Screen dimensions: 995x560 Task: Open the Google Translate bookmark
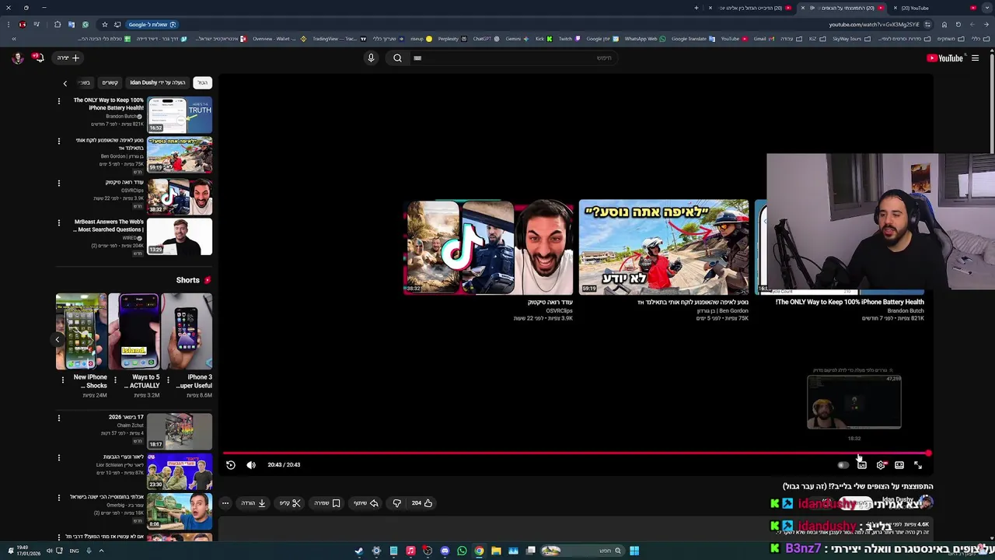[x=693, y=38]
